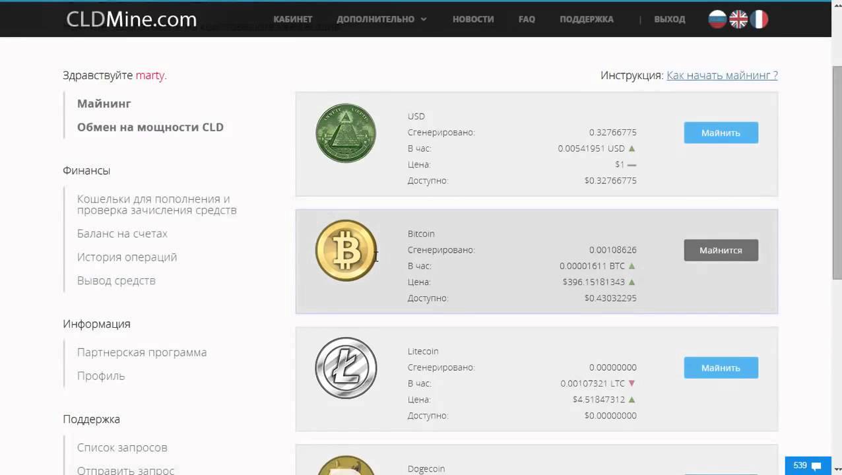Open Вывод средств page
The height and width of the screenshot is (475, 842).
tap(116, 280)
